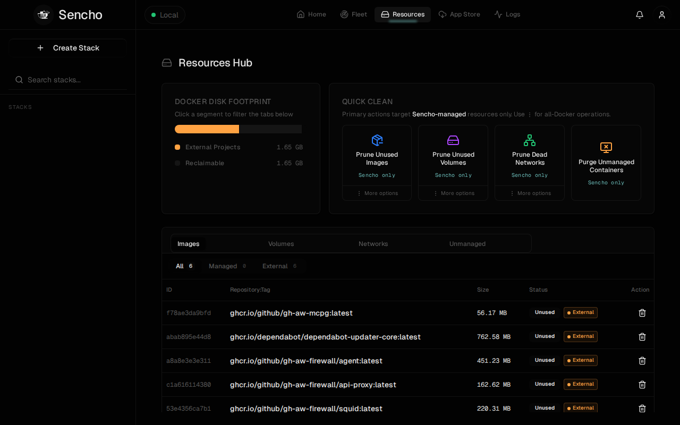Click image ID f78ae3da9bfd
Screen dimensions: 680x425
(x=189, y=313)
